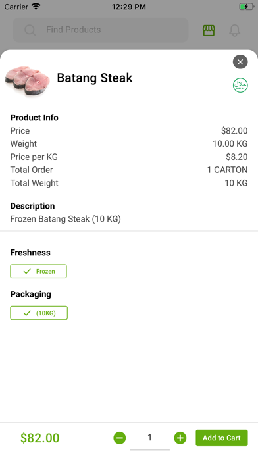Tap the Price per KG row
Image resolution: width=258 pixels, height=458 pixels.
pos(129,157)
